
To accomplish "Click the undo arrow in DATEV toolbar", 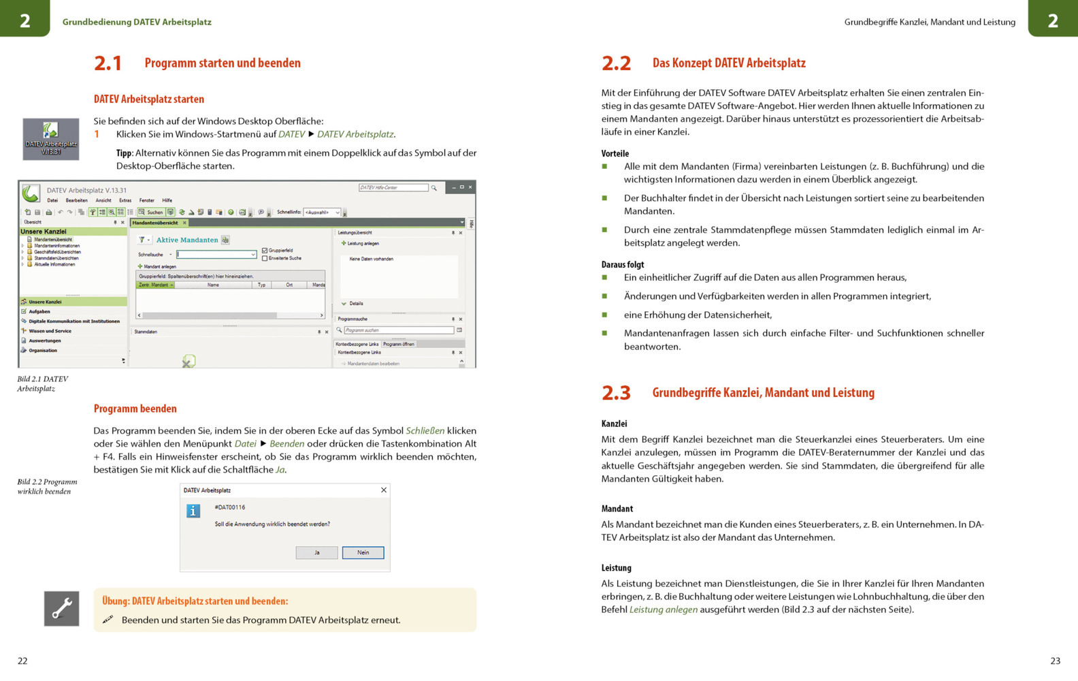I will click(x=61, y=212).
